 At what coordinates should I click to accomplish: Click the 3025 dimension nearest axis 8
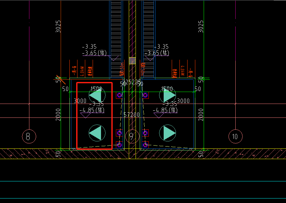click(x=58, y=26)
